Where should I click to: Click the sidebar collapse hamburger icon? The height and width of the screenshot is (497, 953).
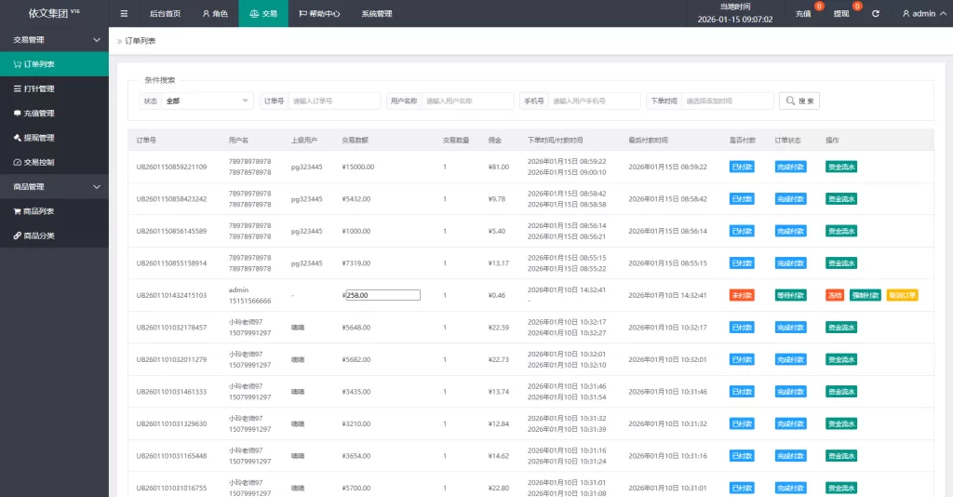124,14
